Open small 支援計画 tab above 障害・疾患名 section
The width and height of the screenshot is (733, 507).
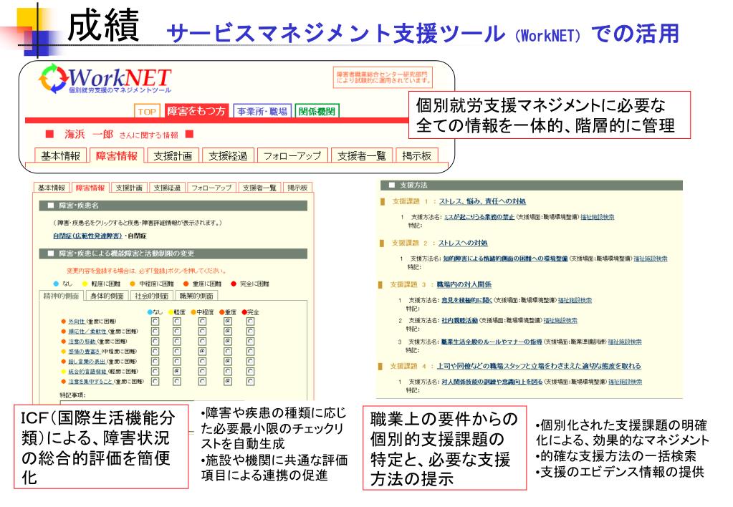pyautogui.click(x=128, y=188)
